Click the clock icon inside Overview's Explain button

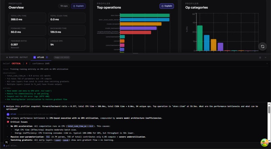click(x=74, y=6)
